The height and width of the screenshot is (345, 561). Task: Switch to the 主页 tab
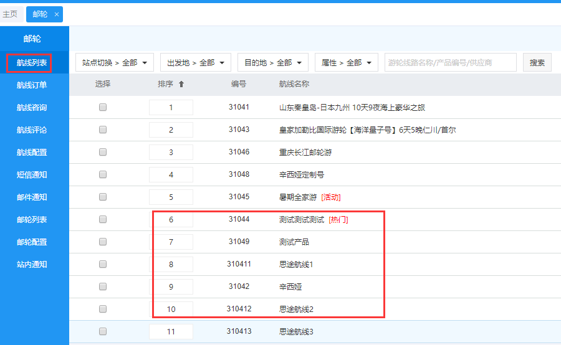tap(11, 14)
